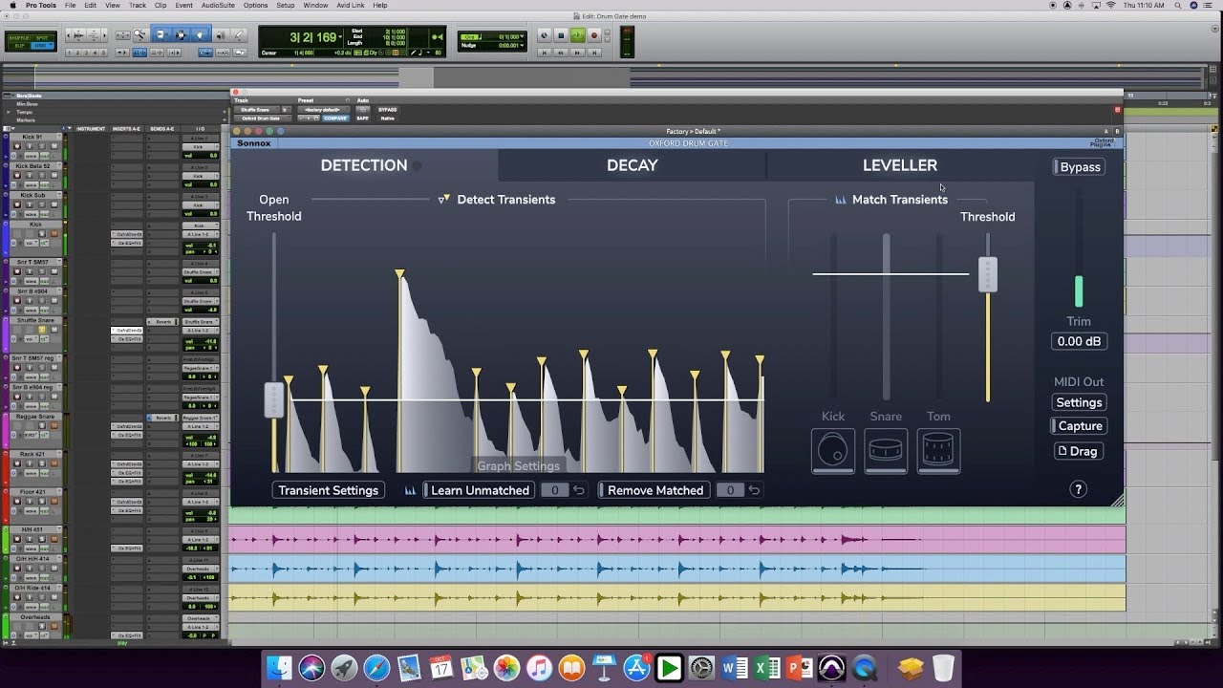Image resolution: width=1223 pixels, height=688 pixels.
Task: Switch to the DECAY tab
Action: [633, 165]
